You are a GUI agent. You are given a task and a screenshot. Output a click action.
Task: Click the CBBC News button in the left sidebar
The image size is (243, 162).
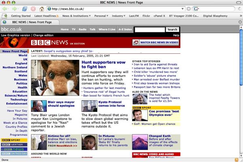point(14,149)
